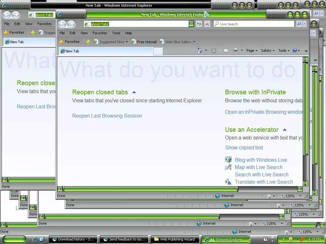Screen dimensions: 326x244
Task: Open the Download history taskbar button
Action: 74,239
